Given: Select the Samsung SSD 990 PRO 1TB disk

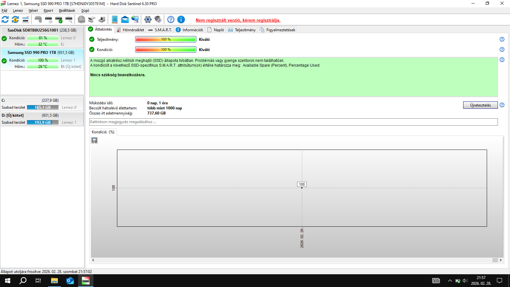Looking at the screenshot, I should (42, 60).
